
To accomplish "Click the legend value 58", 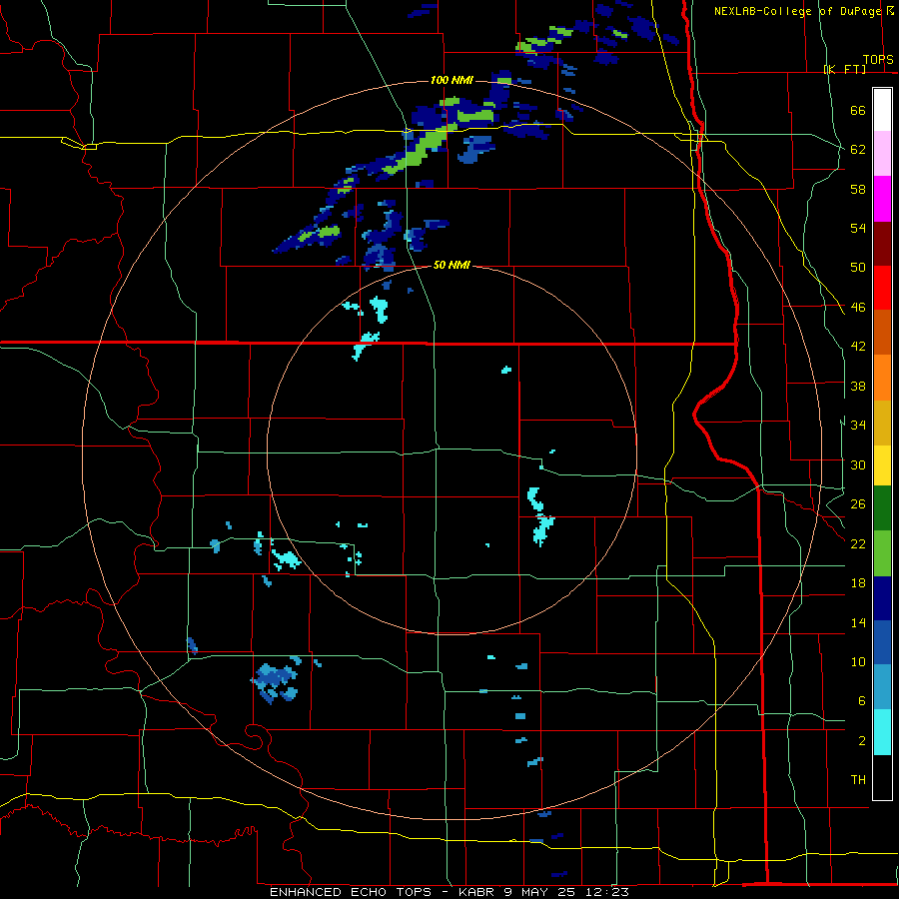I will coord(858,189).
